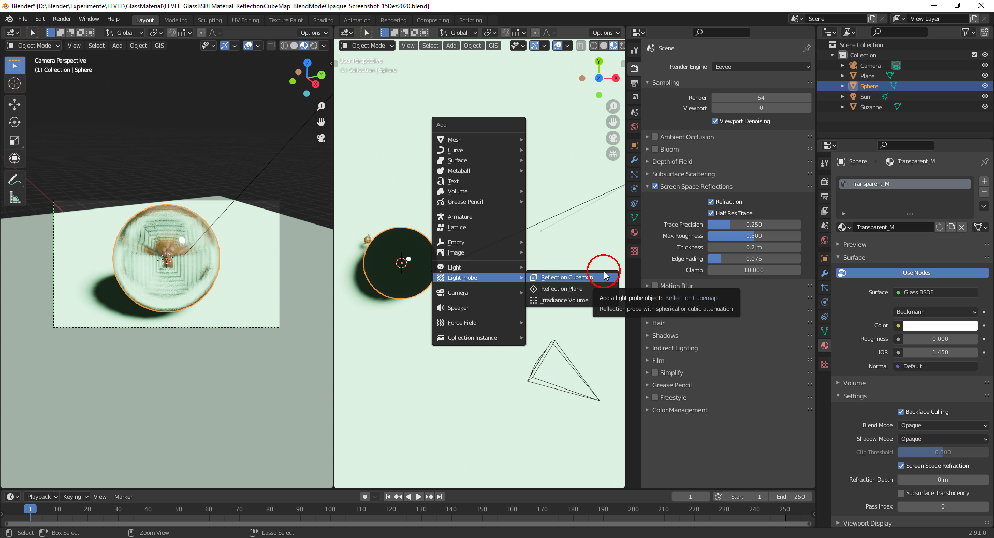Click the white glass Color swatch
This screenshot has width=994, height=538.
[x=940, y=325]
